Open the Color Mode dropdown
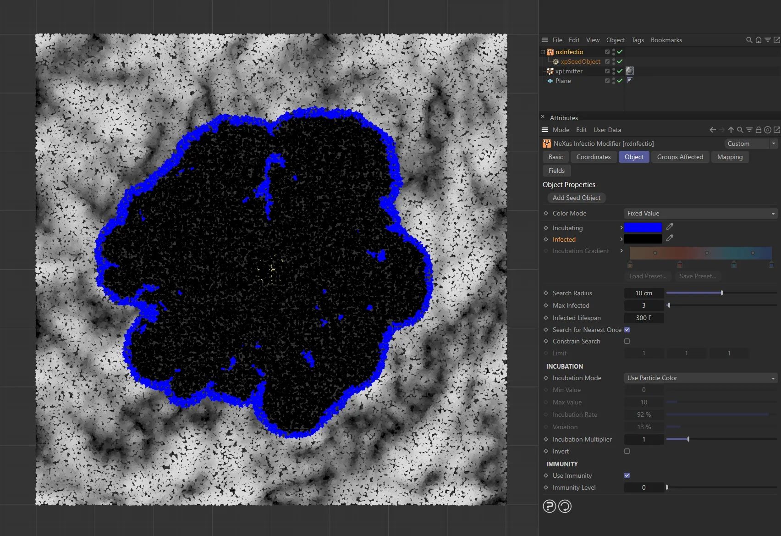The width and height of the screenshot is (781, 536). click(700, 214)
